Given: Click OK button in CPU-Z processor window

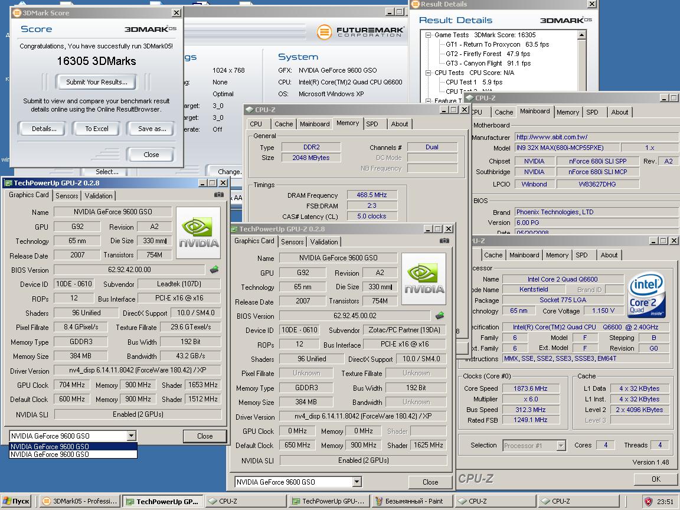Looking at the screenshot, I should pyautogui.click(x=656, y=479).
